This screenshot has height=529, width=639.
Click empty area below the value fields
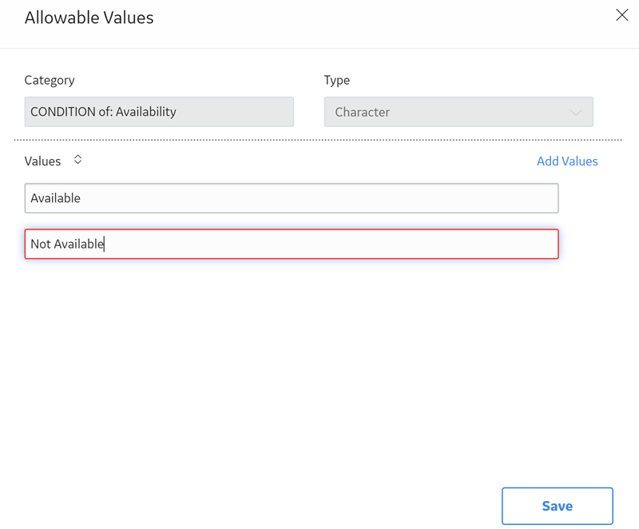coord(292,367)
